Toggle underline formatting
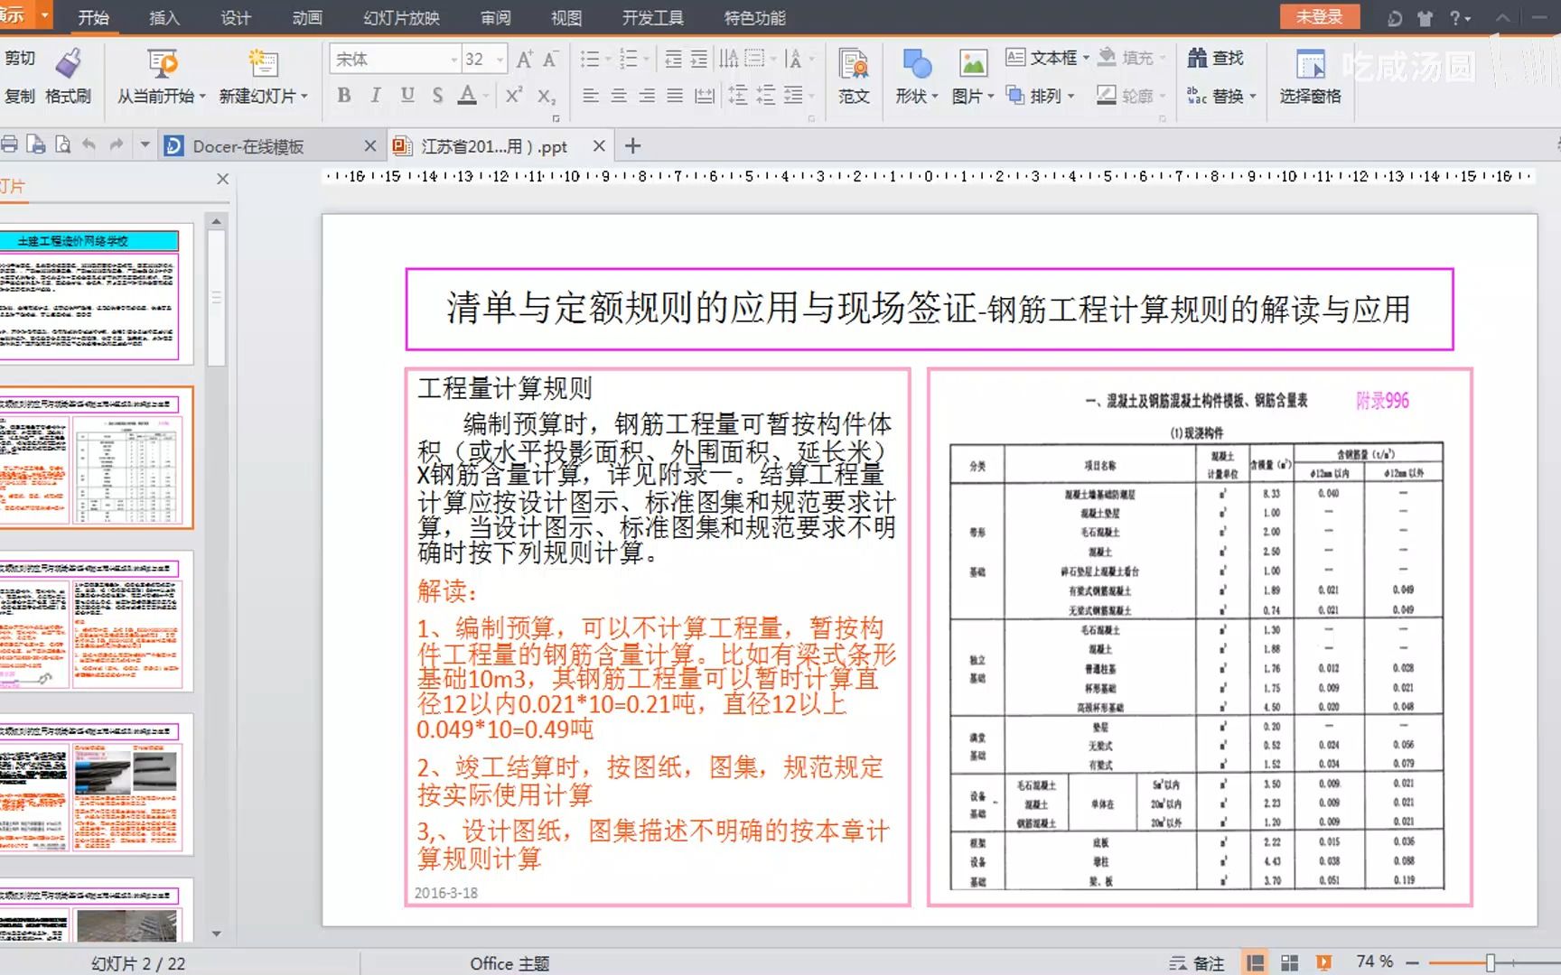 (x=407, y=94)
